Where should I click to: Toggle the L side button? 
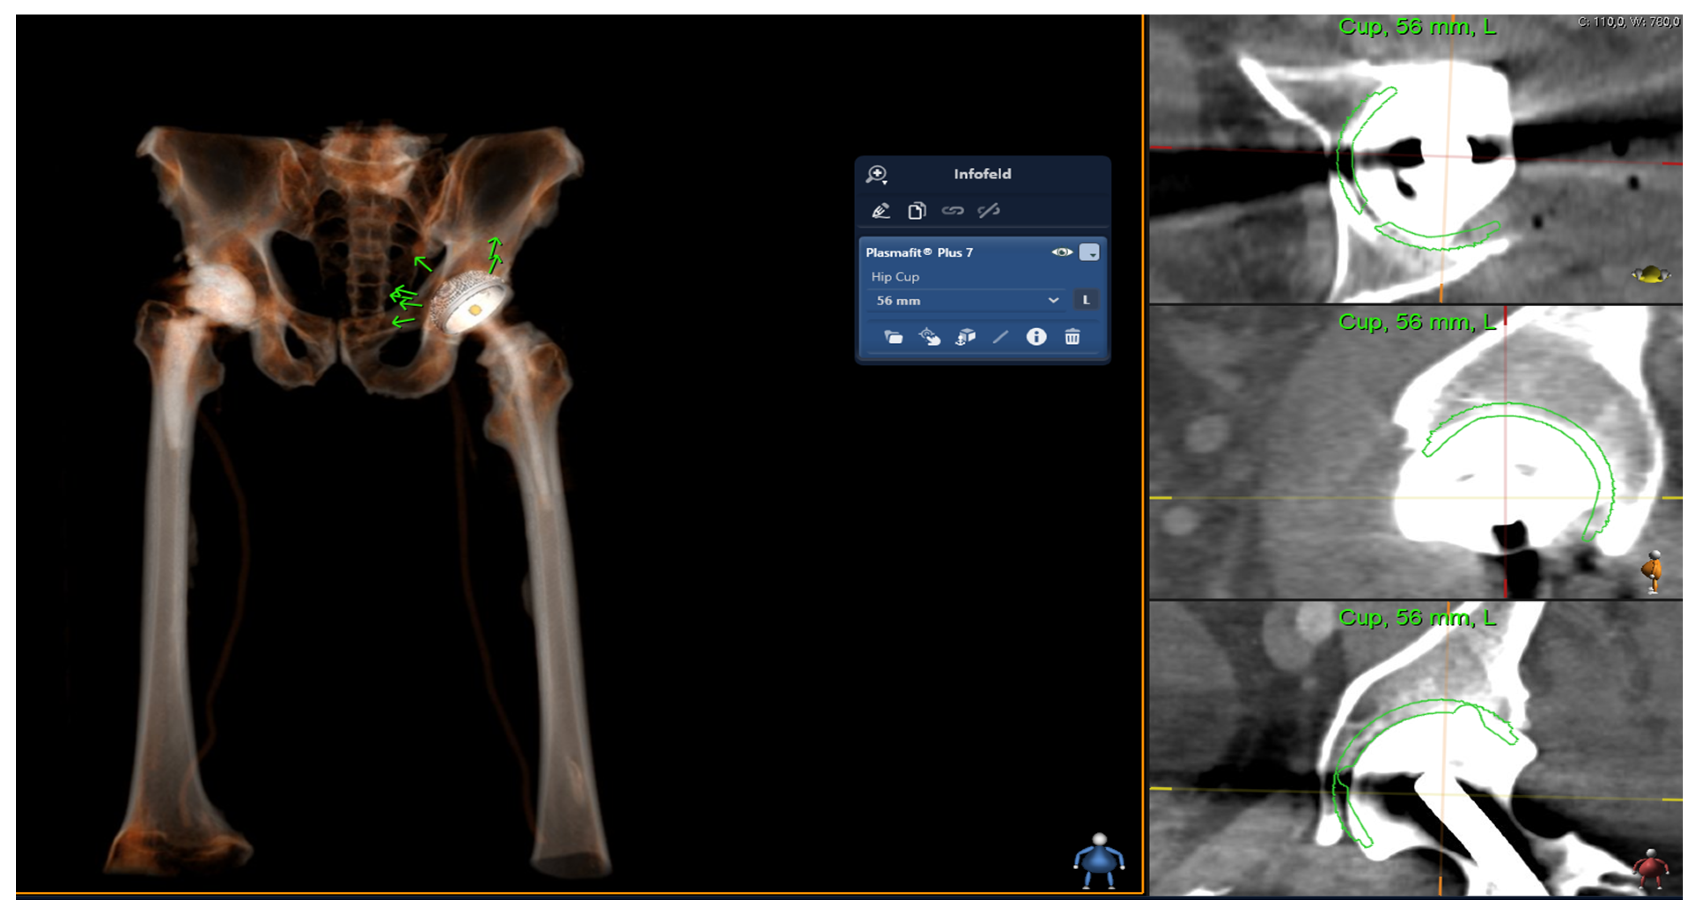coord(1085,300)
